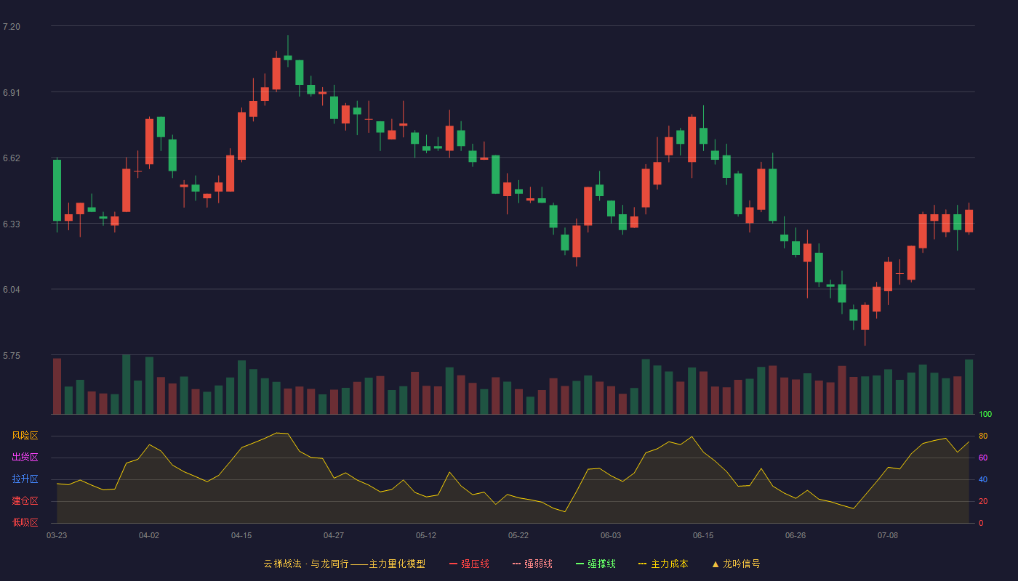Screen dimensions: 1018x581
Task: Click the 05-12 date label
Action: [426, 535]
